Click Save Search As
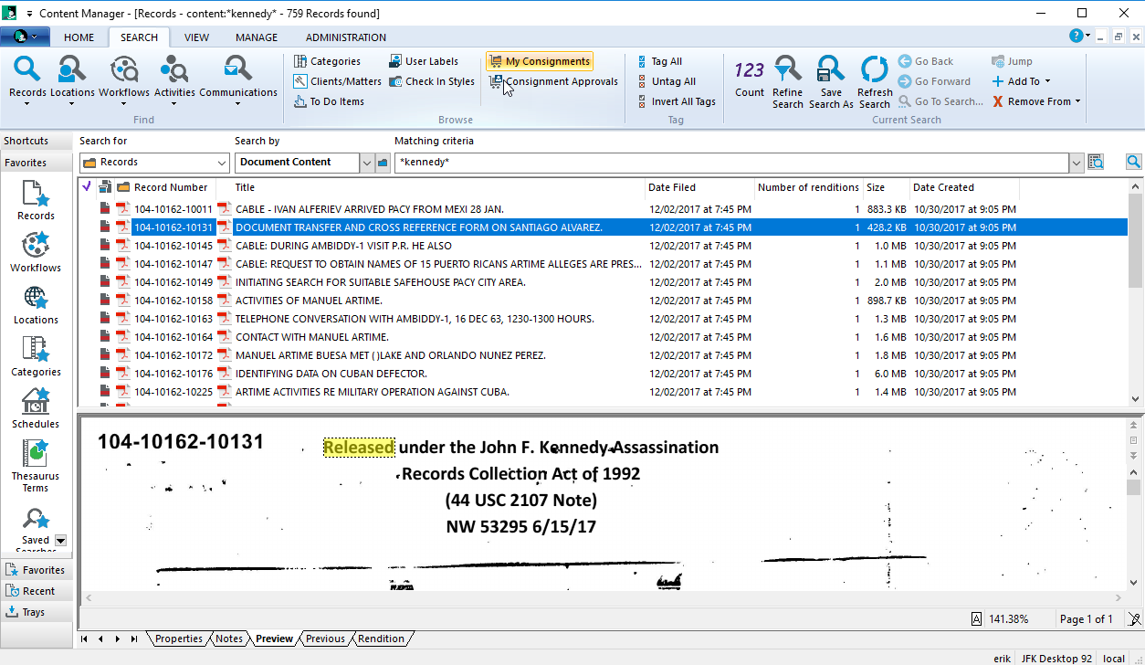 point(831,81)
